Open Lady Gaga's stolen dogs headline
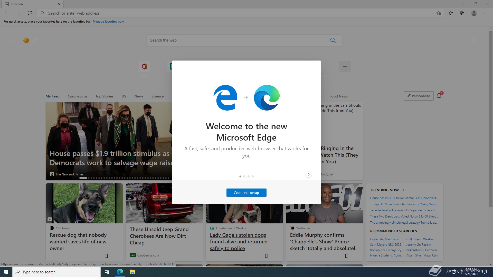493x277 pixels. 239,242
